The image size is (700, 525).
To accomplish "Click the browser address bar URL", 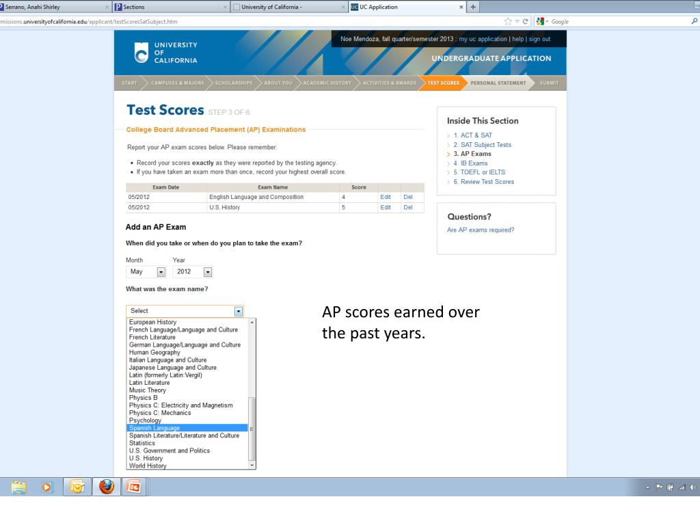I will coord(90,21).
